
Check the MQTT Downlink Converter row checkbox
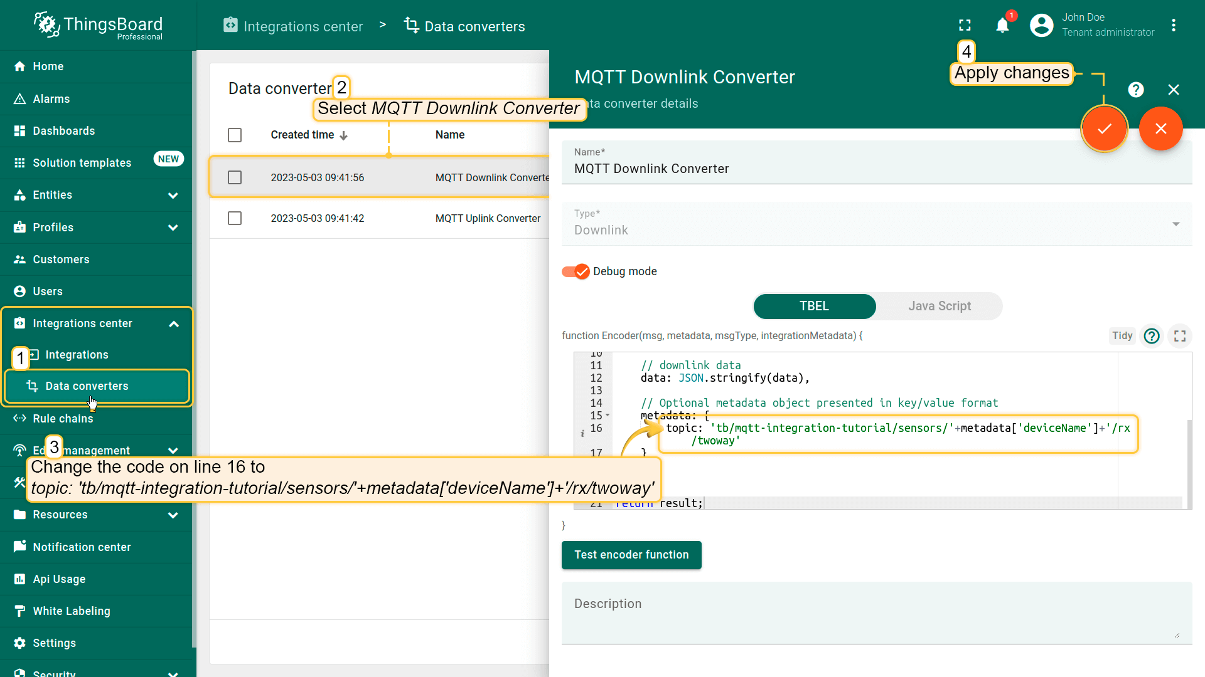[235, 177]
